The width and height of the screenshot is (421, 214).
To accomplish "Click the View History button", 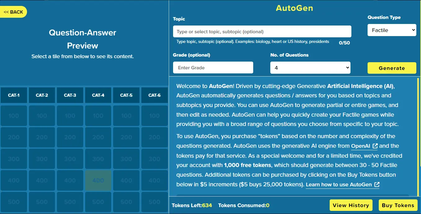I will (x=351, y=205).
